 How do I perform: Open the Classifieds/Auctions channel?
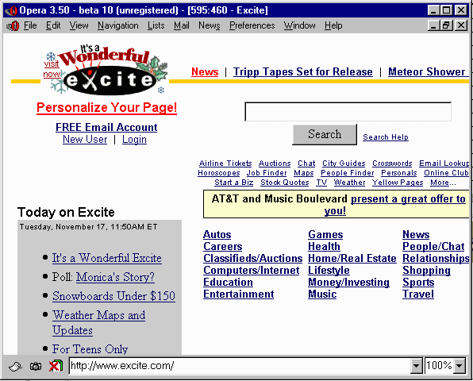click(x=253, y=259)
